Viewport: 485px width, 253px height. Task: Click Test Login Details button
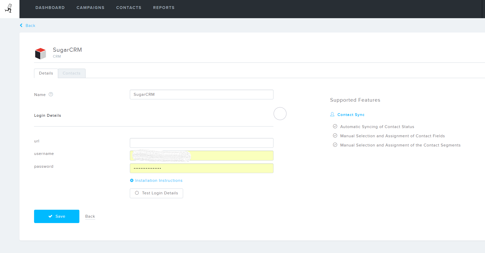[156, 193]
